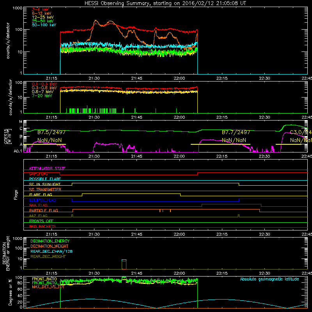The width and height of the screenshot is (312, 312).
Task: Select the orange 6-12 keV legend label
Action: pos(42,13)
